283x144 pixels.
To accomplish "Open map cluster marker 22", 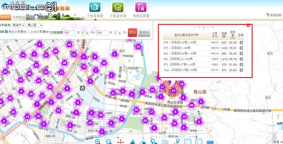I will coord(46,72).
